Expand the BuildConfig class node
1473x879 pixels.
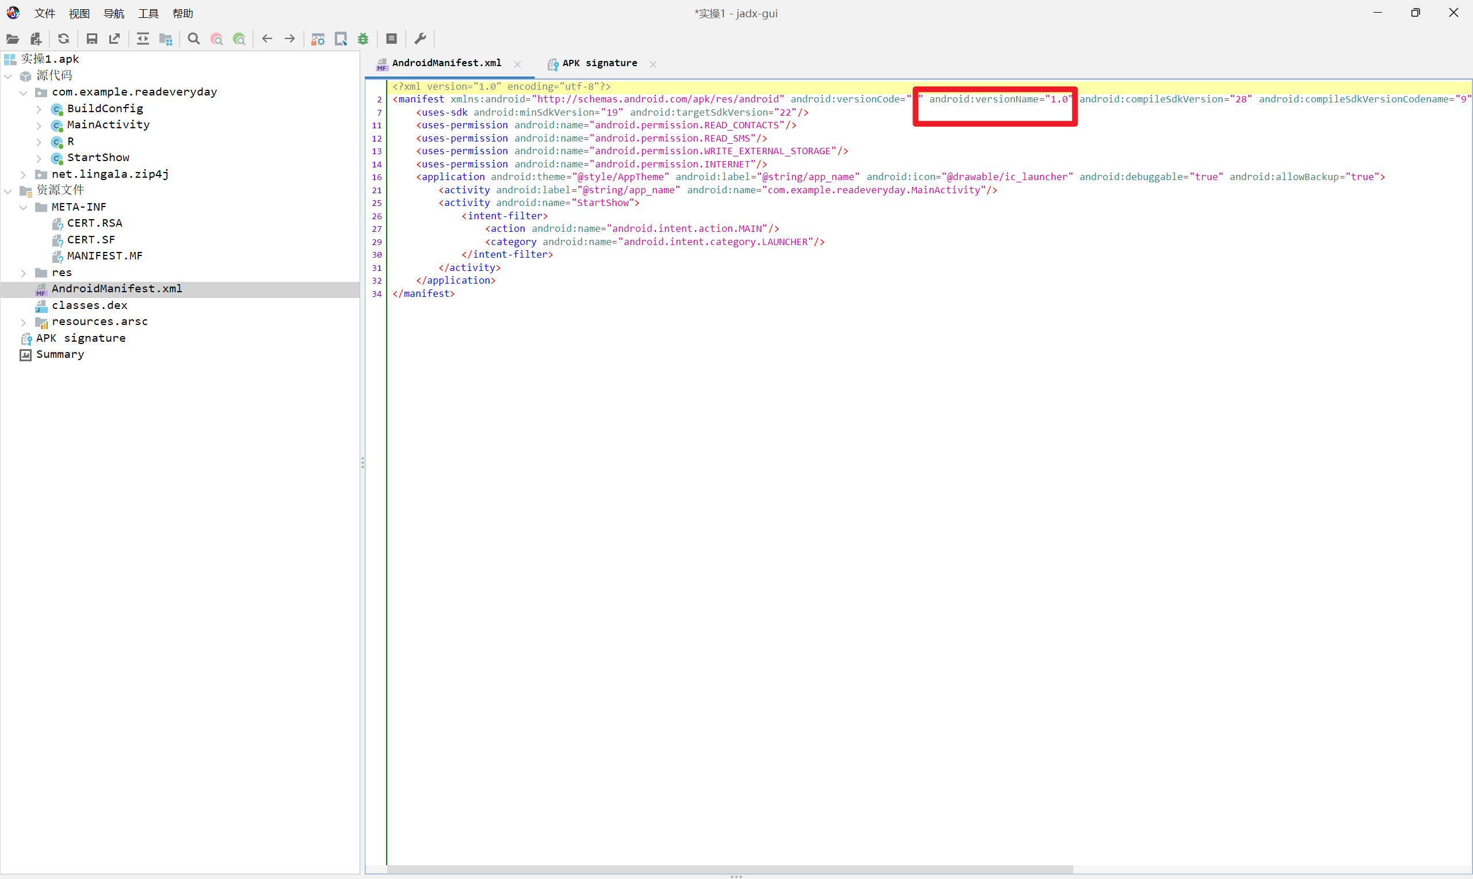point(39,109)
